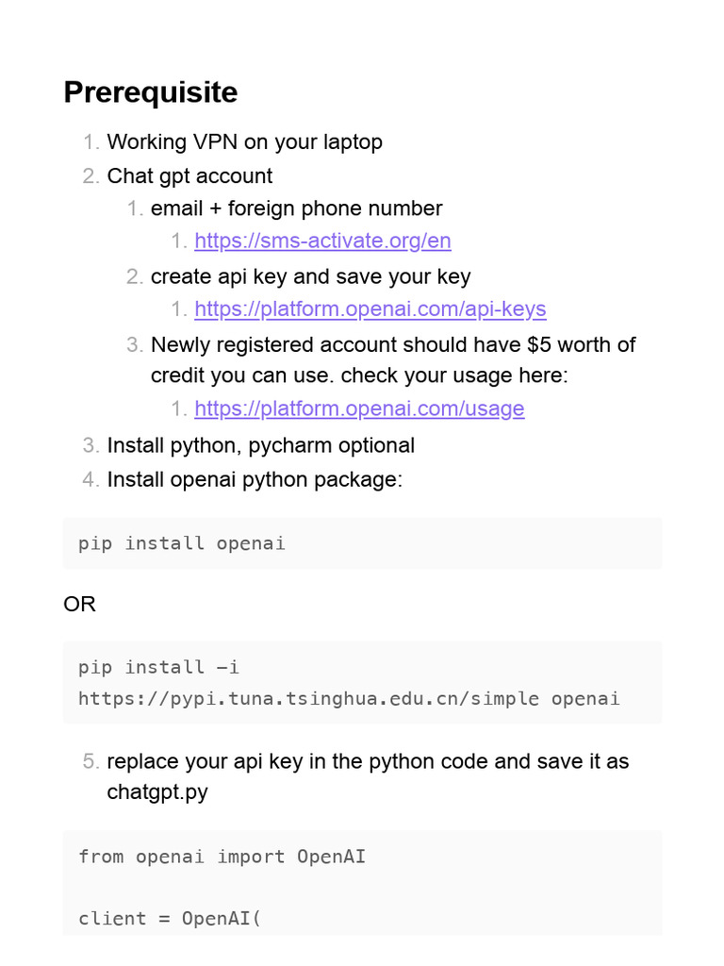Click the 'replace your api key' step
This screenshot has height=966, width=724.
pyautogui.click(x=368, y=761)
